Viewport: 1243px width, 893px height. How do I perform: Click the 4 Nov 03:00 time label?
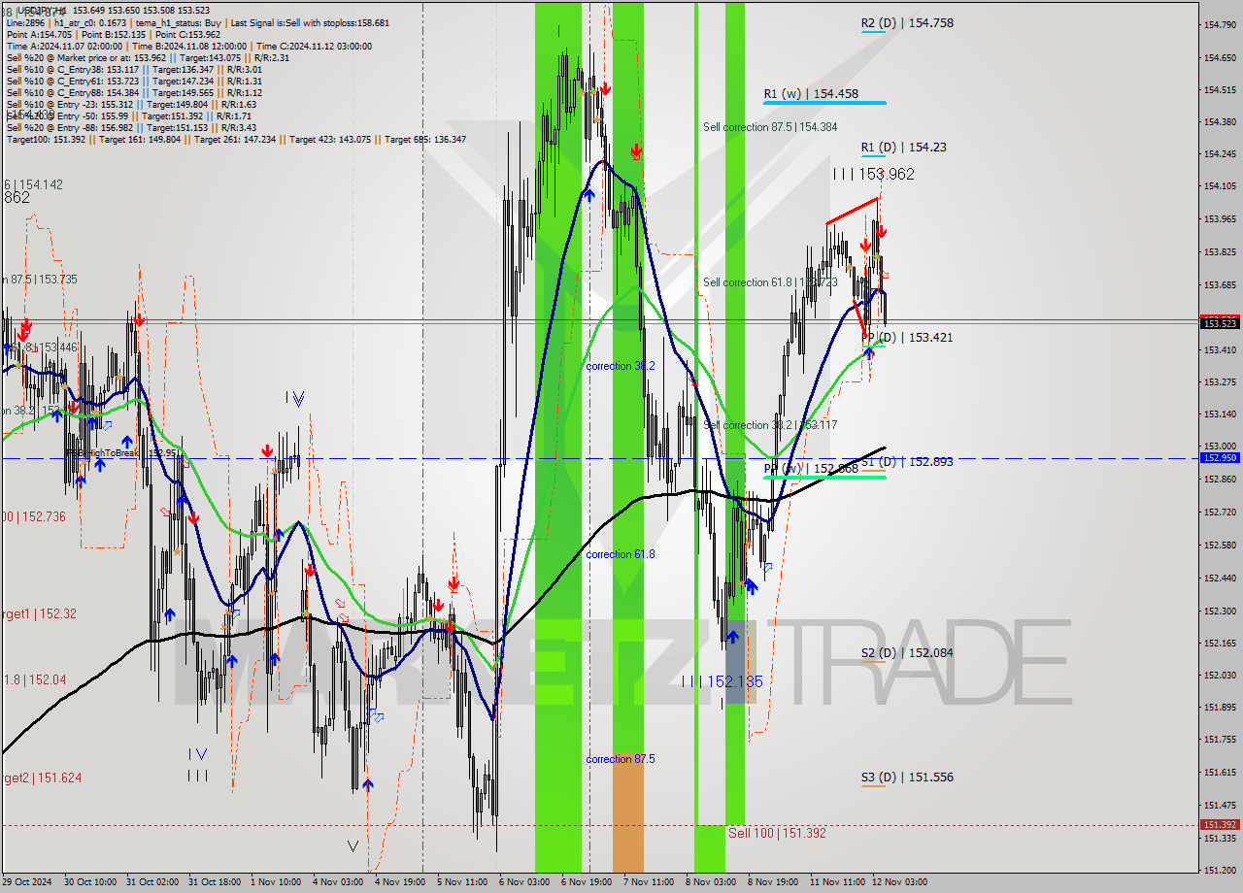[337, 882]
